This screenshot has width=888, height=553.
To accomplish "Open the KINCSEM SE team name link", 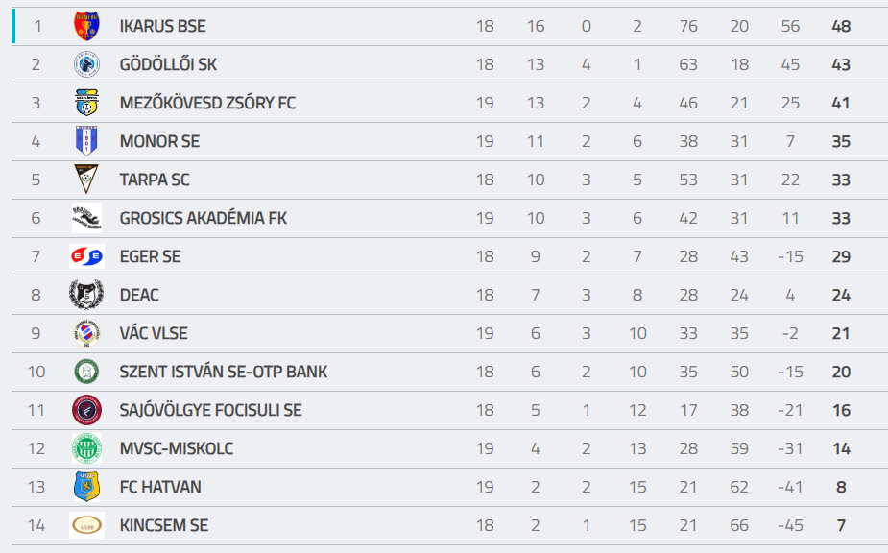I will (x=163, y=525).
